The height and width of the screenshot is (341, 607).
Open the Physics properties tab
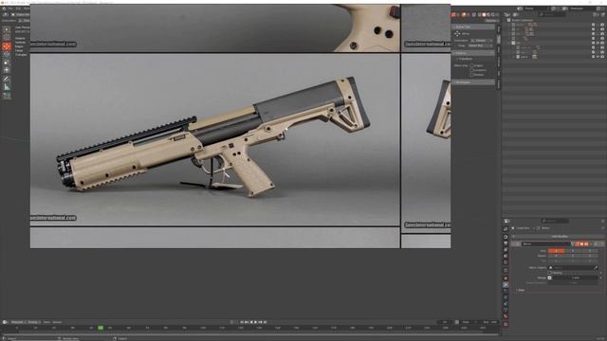pyautogui.click(x=506, y=296)
